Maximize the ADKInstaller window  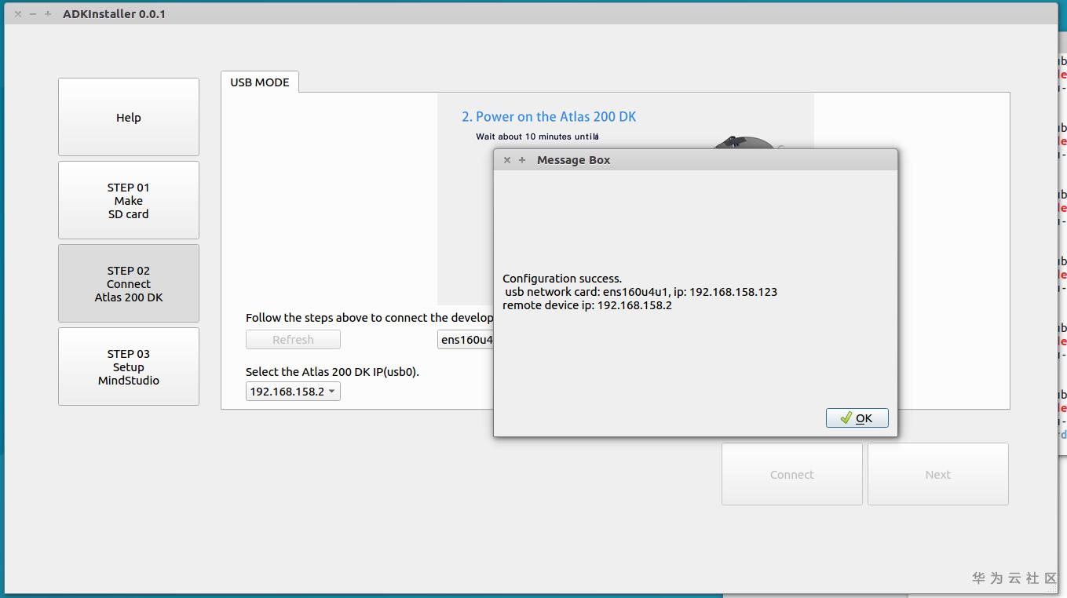click(x=48, y=14)
